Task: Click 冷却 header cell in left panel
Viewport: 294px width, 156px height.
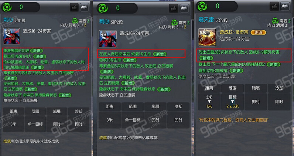Action: tap(79, 111)
